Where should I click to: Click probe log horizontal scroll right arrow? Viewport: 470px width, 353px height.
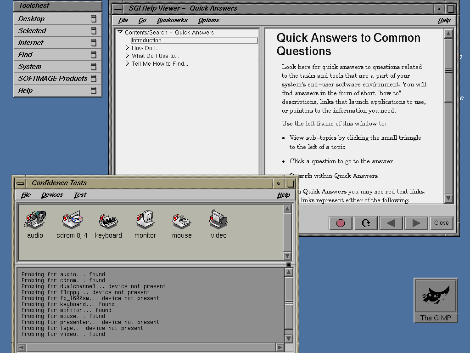pyautogui.click(x=280, y=347)
